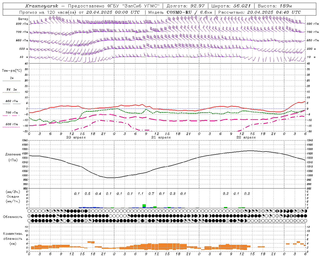Select the 'Осадки' precipitation label
The image size is (320, 256).
[13, 196]
